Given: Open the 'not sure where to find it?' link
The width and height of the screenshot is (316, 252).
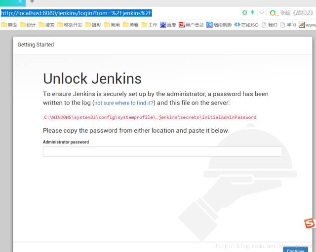Looking at the screenshot, I should [124, 103].
